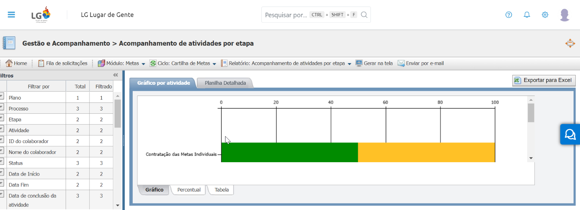Expand the Atividade filter row arrow
This screenshot has width=580, height=210.
[1, 129]
